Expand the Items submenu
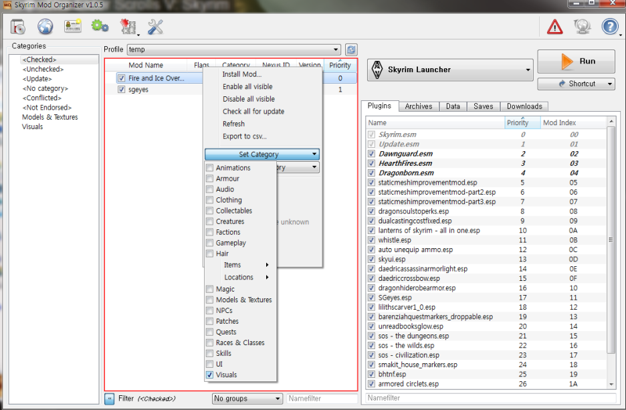Screen dimensions: 626x410 (x=240, y=265)
